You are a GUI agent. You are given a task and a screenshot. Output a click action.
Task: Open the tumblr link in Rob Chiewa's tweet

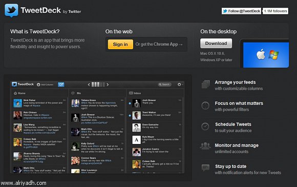[x=37, y=118]
